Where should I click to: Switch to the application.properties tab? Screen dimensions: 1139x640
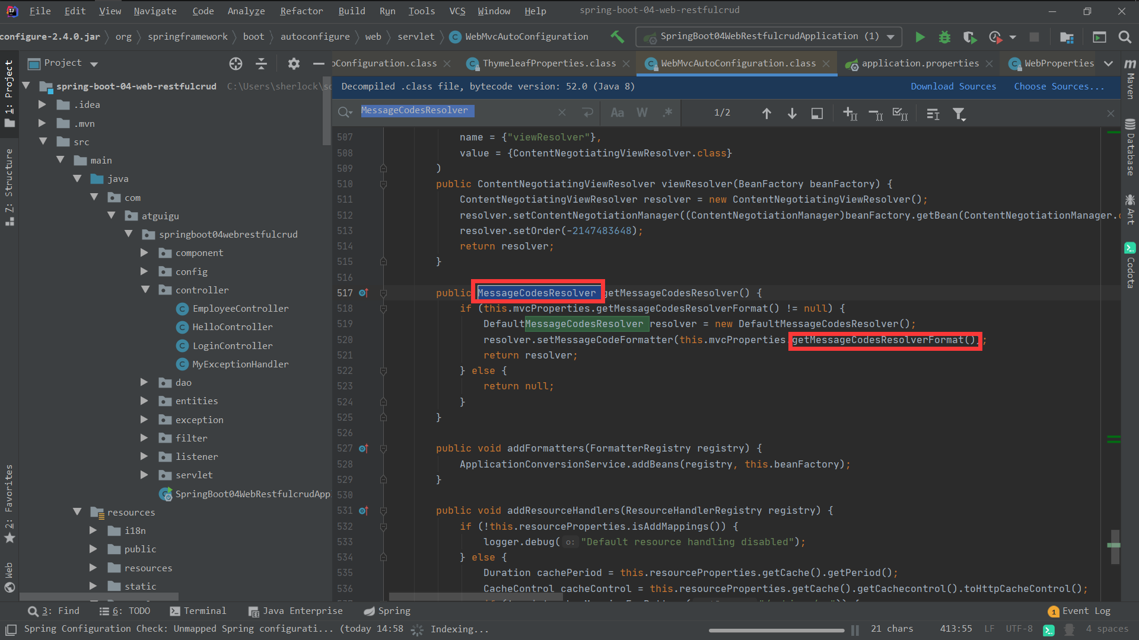click(x=920, y=63)
